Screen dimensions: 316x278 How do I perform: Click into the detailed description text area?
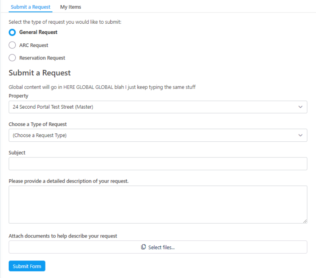[158, 204]
